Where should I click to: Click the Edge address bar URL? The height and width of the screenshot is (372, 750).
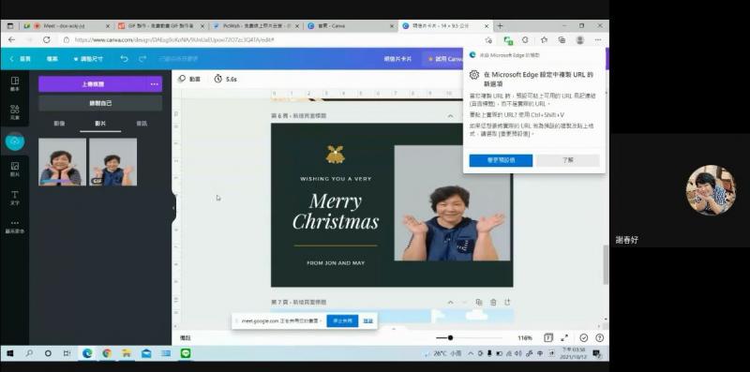[x=174, y=39]
